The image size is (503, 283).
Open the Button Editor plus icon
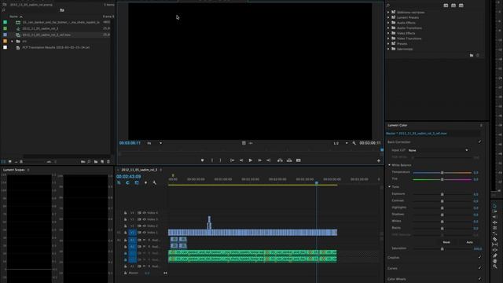[379, 160]
